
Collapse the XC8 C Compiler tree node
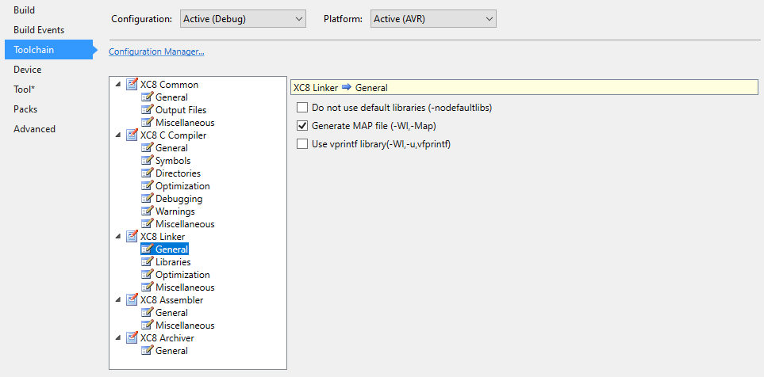click(x=119, y=135)
